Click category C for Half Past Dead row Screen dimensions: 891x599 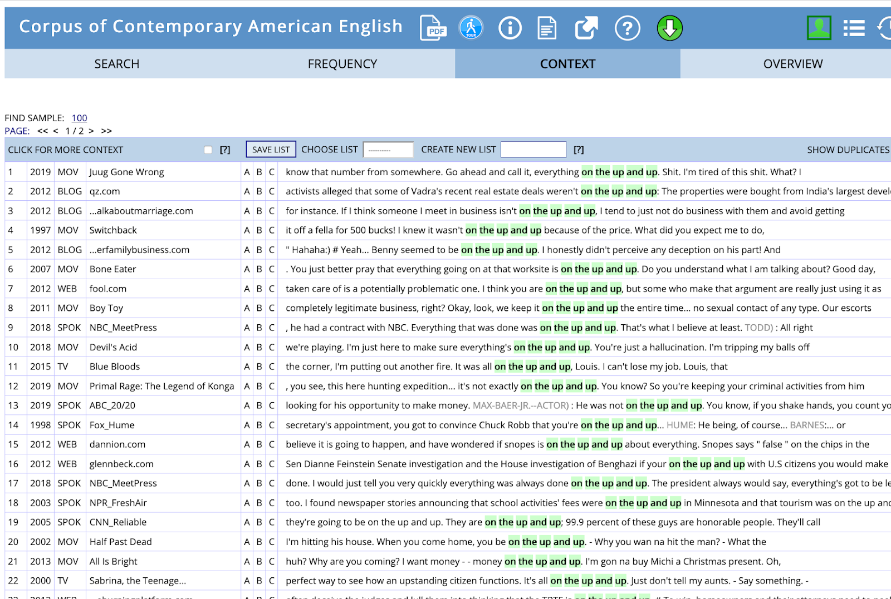[272, 542]
